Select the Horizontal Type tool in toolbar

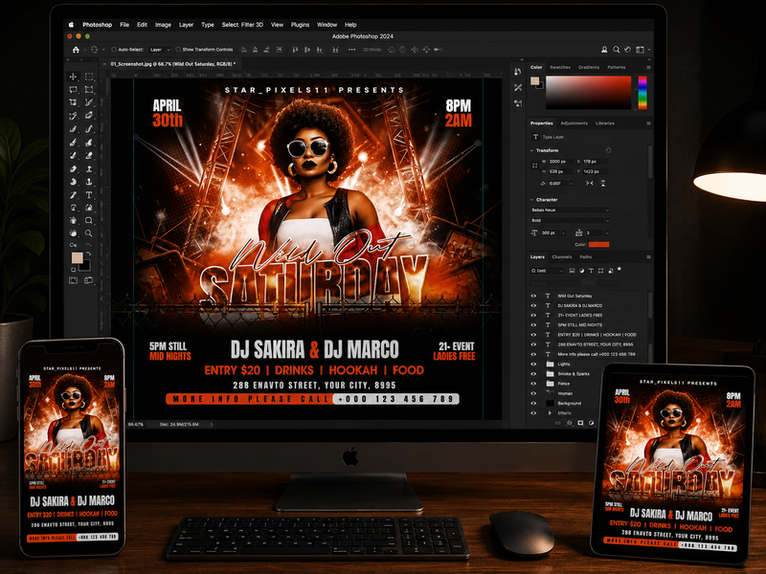[x=89, y=195]
